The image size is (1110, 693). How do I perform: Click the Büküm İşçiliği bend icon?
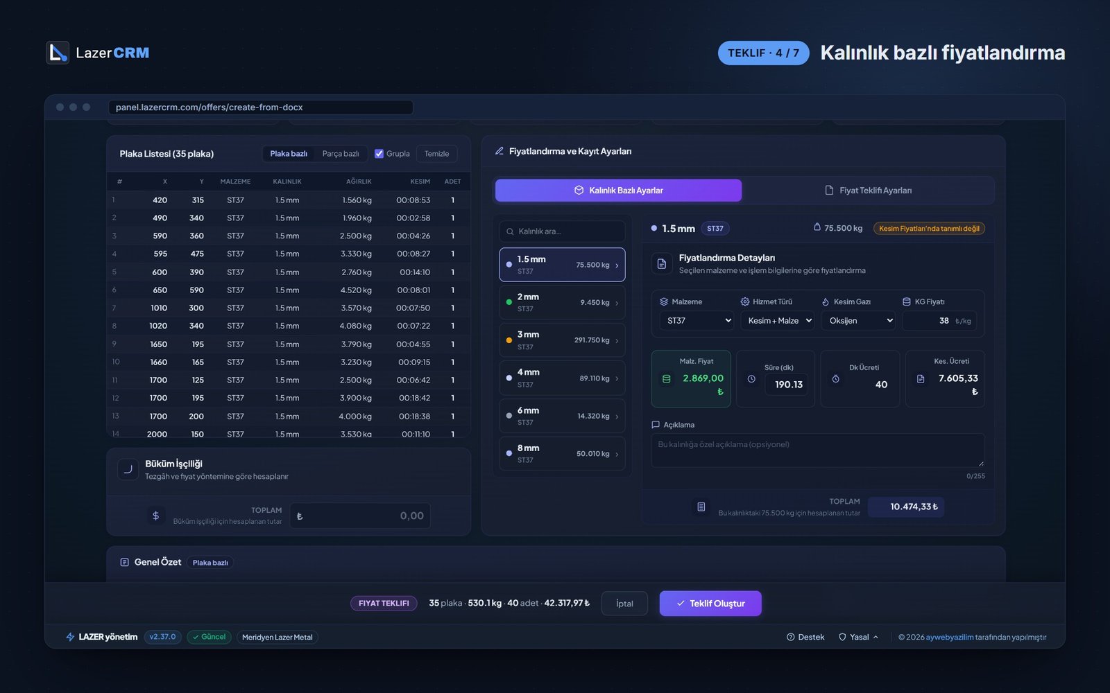click(128, 469)
